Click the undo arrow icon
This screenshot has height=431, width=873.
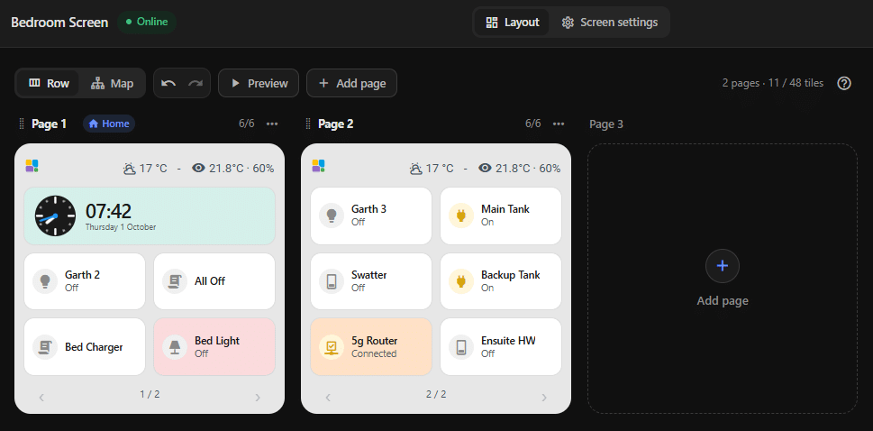tap(168, 83)
